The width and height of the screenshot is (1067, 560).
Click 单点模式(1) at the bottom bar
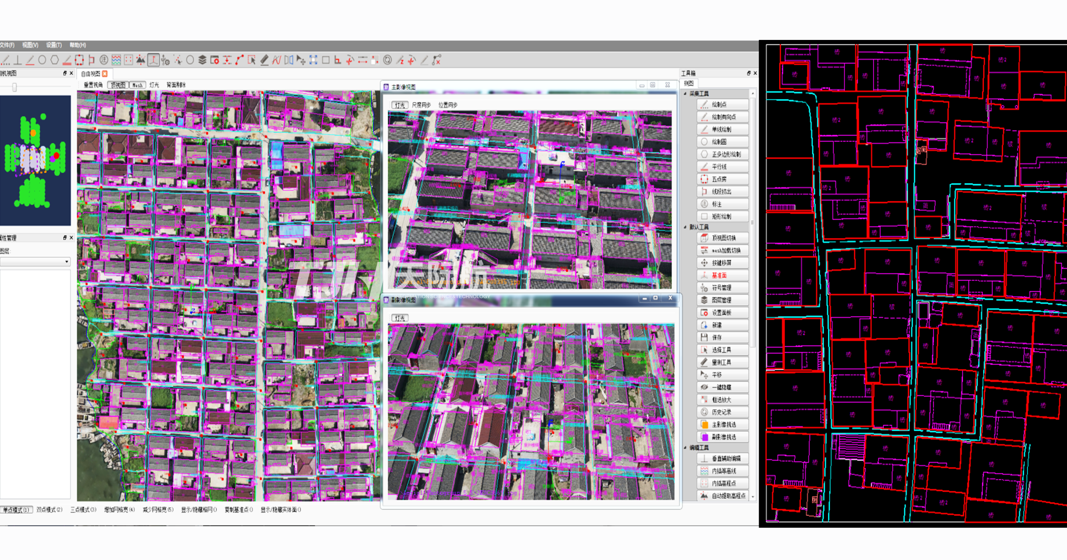point(16,509)
